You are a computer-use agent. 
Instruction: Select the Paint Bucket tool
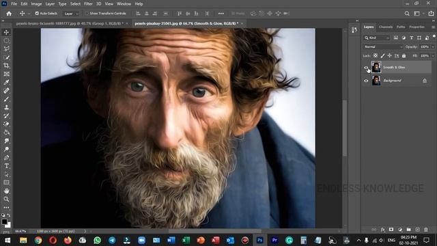tap(6, 133)
